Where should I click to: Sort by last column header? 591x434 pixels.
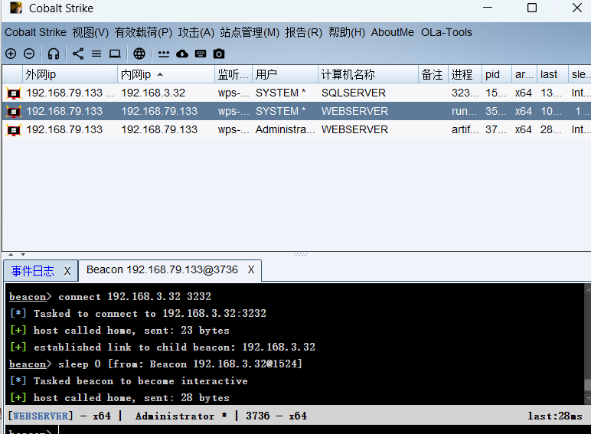(x=552, y=74)
